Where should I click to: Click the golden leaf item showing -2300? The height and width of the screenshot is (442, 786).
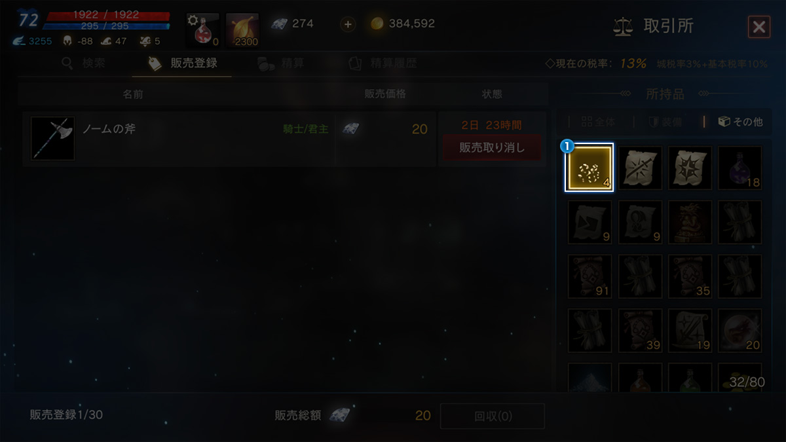[242, 31]
